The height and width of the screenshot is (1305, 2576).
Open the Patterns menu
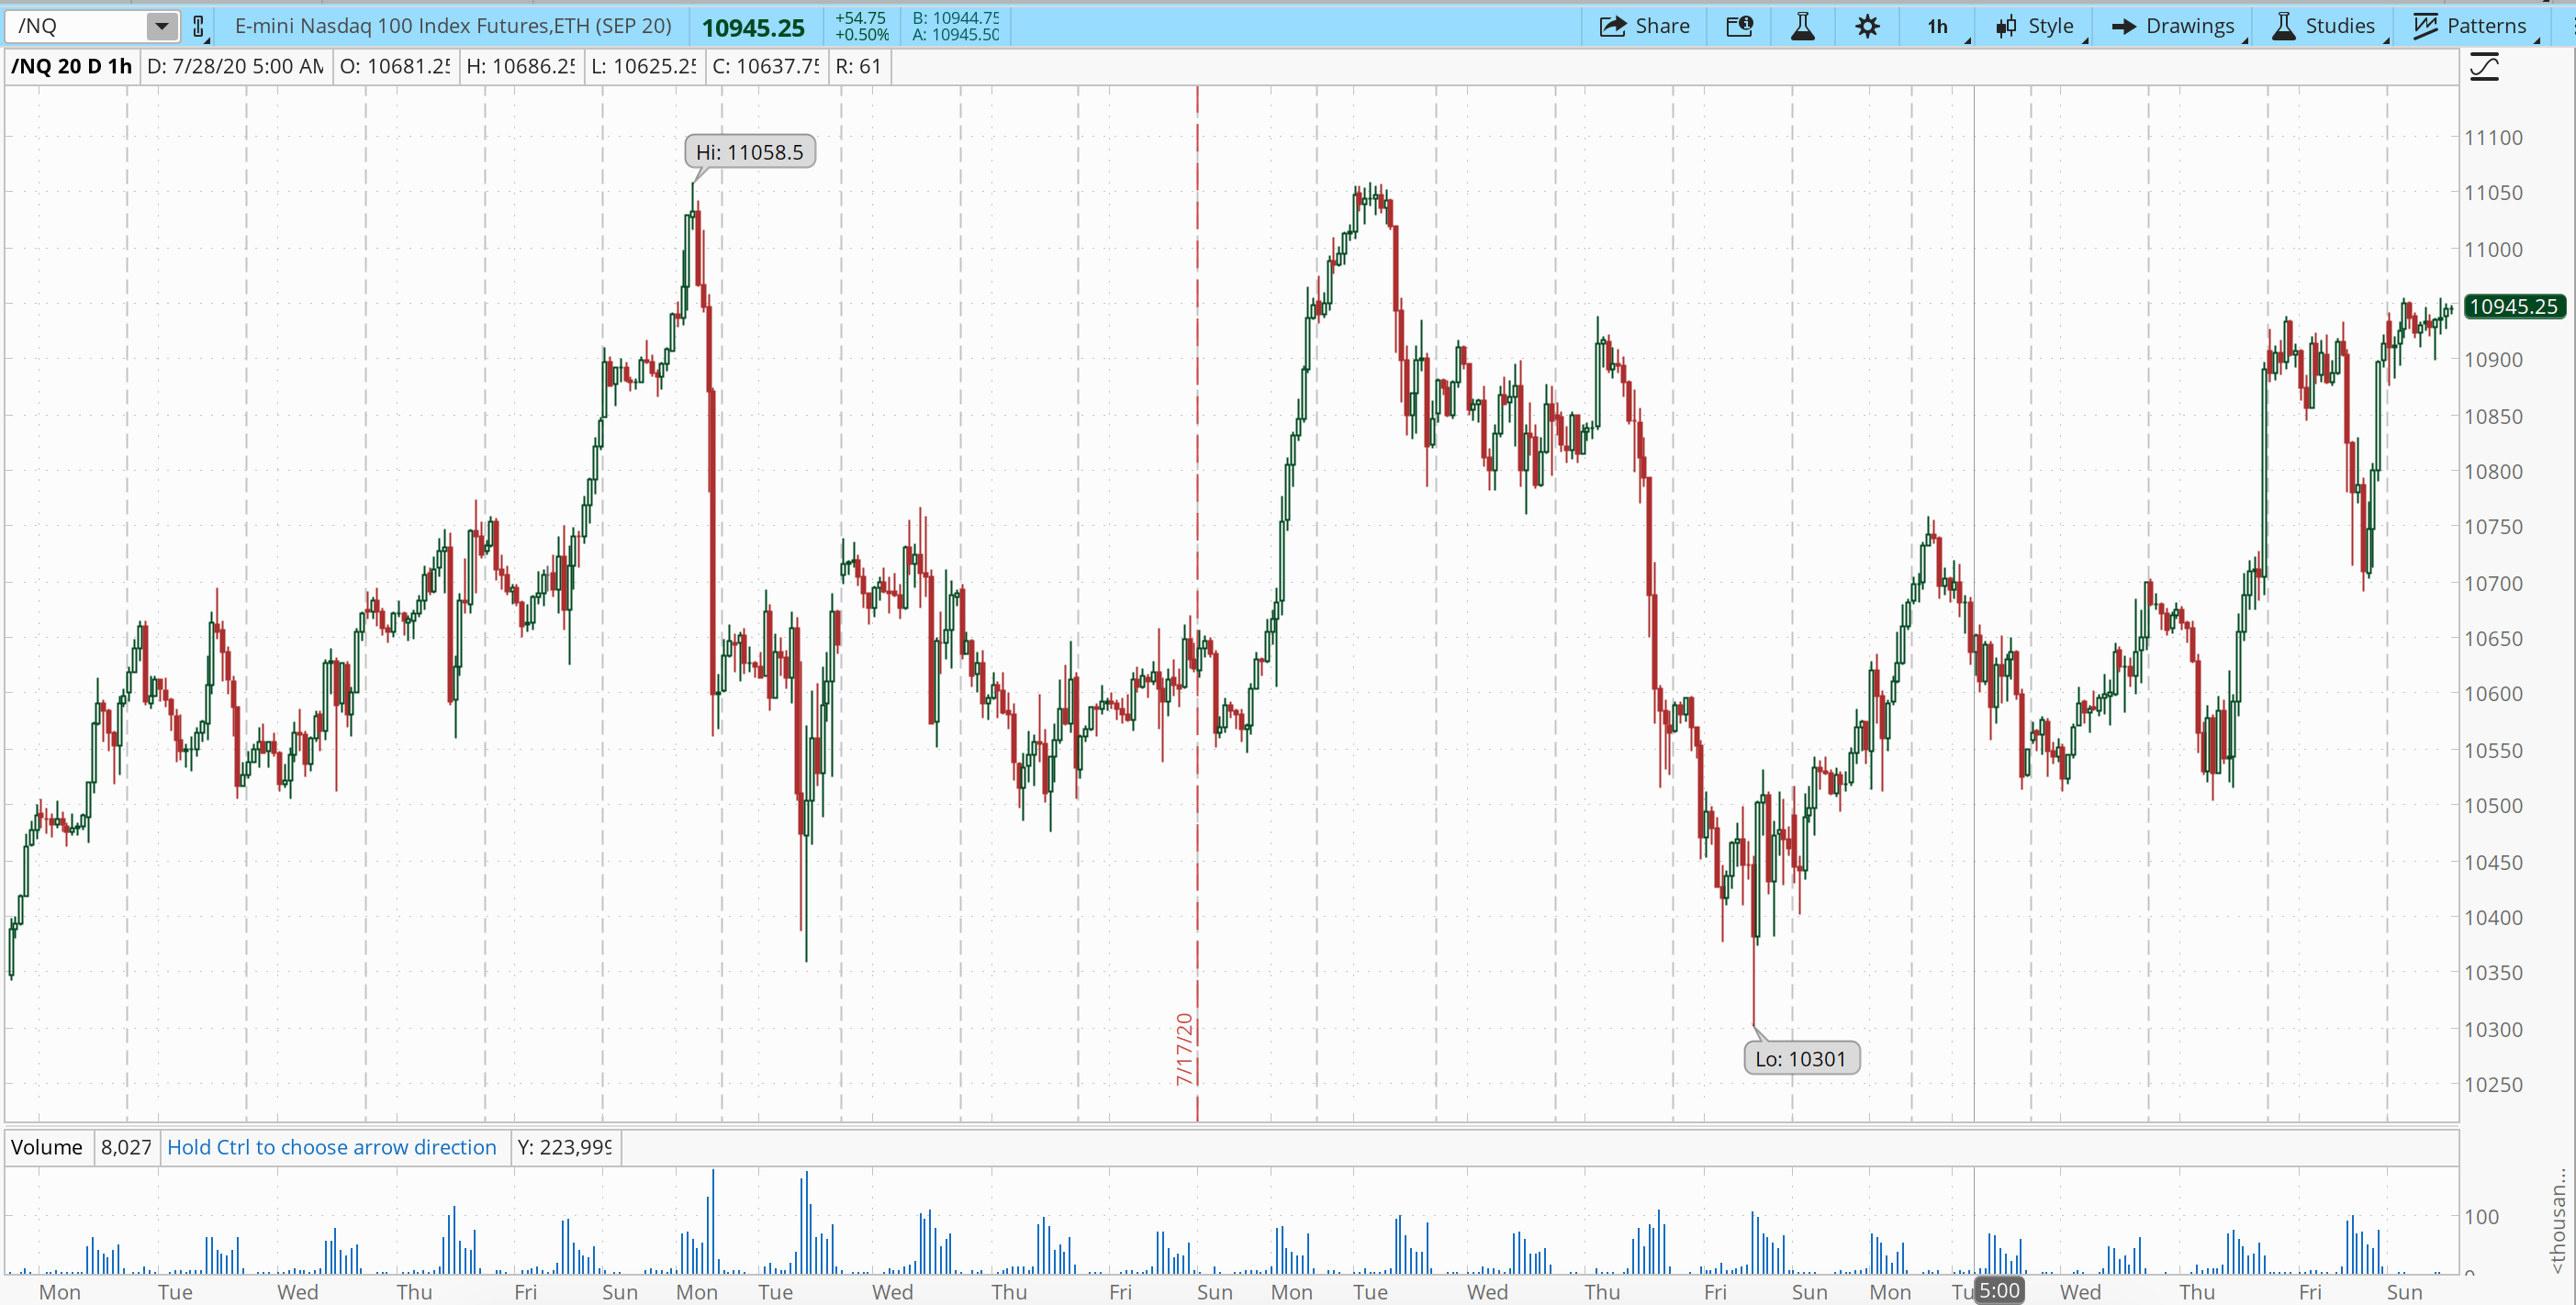pos(2470,26)
